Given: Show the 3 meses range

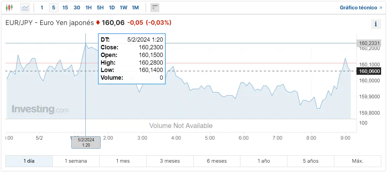Looking at the screenshot, I should pos(170,161).
